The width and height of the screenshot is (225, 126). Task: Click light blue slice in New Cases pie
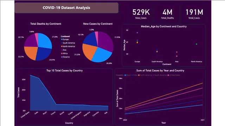click(x=101, y=55)
